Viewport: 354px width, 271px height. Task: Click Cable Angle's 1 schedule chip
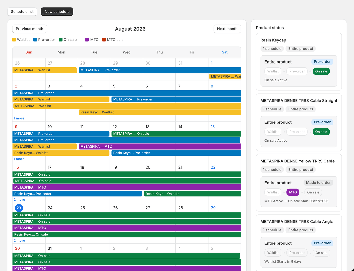272,230
